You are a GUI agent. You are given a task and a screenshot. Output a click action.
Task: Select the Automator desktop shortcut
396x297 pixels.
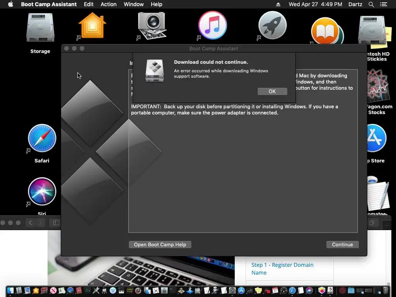click(x=378, y=194)
